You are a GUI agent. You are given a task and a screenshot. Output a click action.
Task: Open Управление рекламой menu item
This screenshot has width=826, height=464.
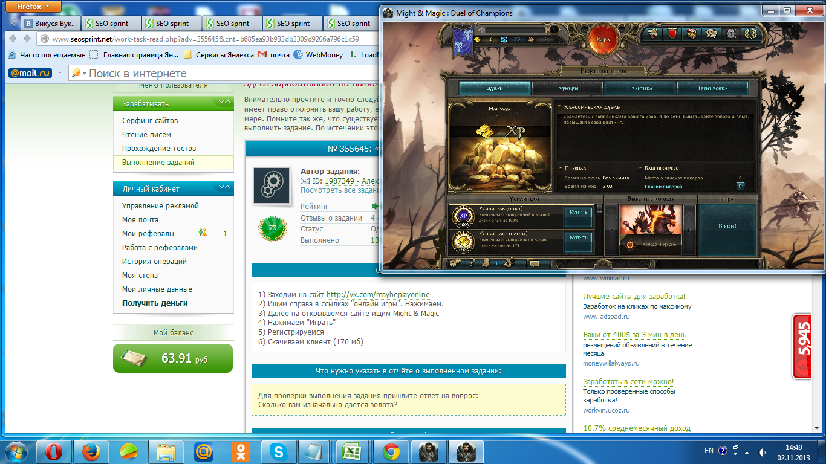(160, 206)
